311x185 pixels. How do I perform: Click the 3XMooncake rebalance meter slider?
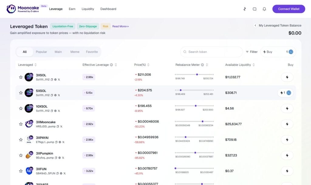click(194, 121)
